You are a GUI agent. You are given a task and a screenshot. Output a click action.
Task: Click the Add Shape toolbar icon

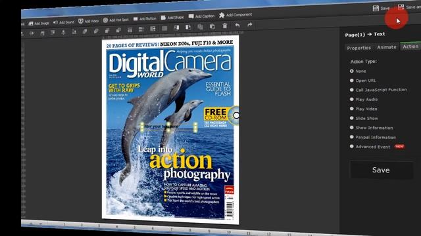click(163, 18)
